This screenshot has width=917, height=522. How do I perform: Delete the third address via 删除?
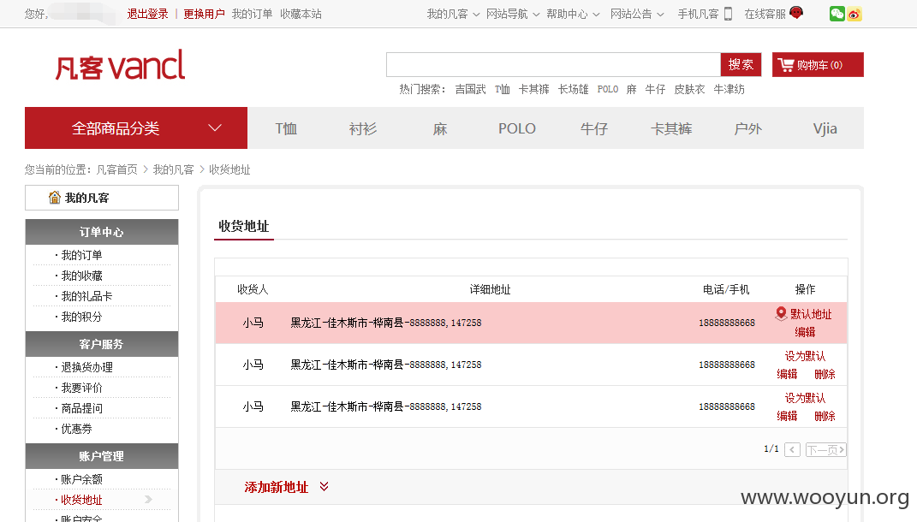click(x=825, y=416)
